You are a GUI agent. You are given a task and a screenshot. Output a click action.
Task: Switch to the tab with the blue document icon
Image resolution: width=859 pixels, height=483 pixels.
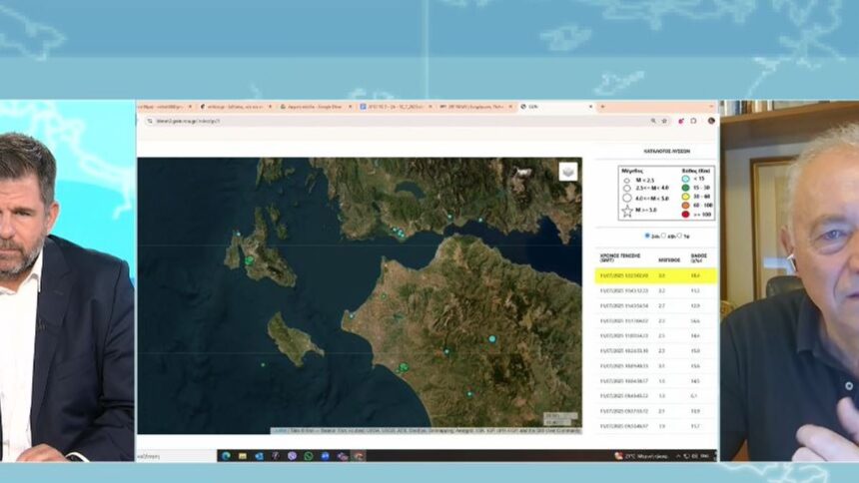tap(396, 107)
